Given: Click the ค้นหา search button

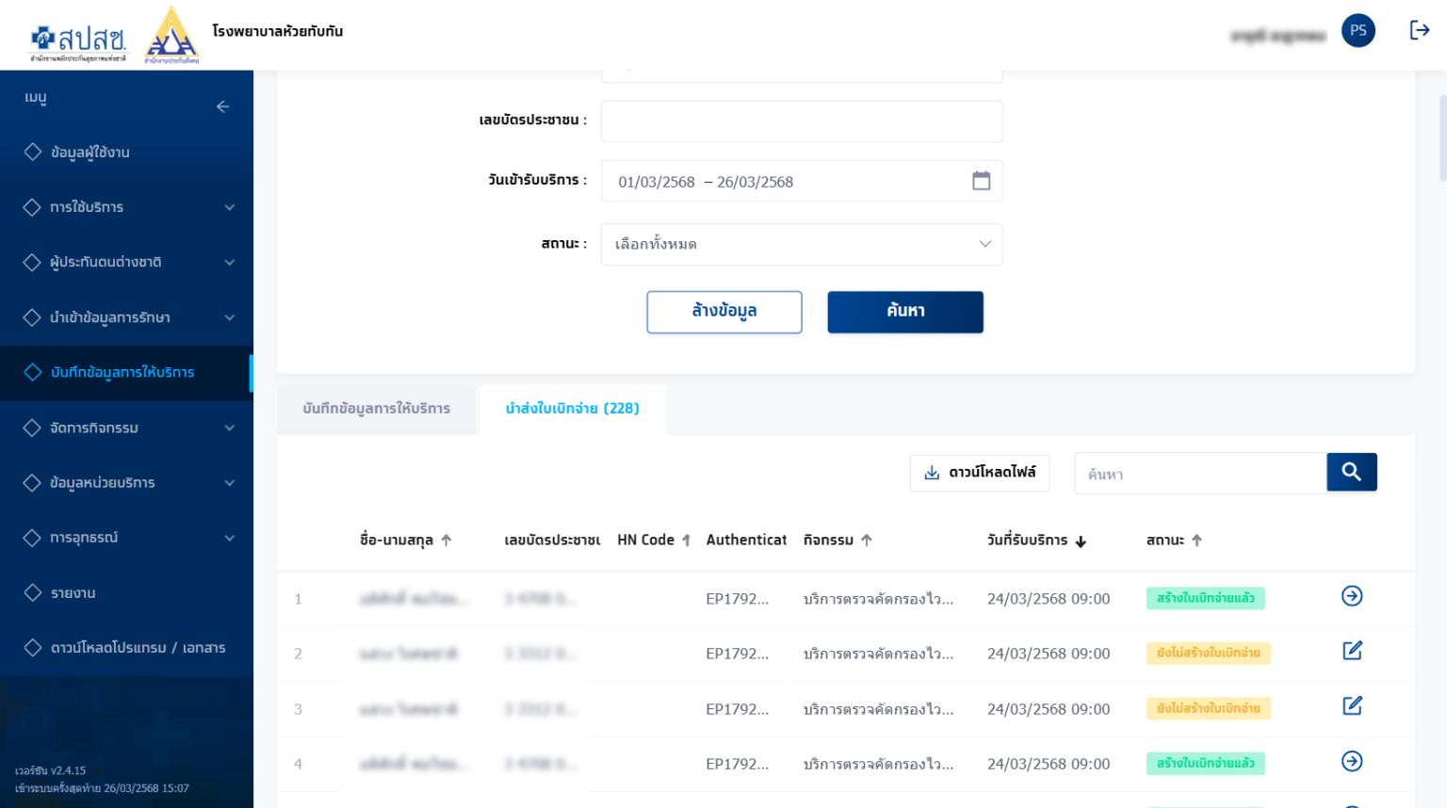Looking at the screenshot, I should coord(904,312).
